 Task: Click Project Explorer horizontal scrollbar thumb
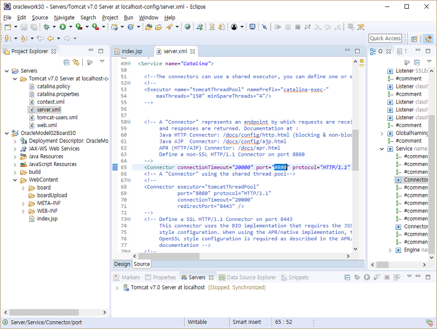(44, 312)
